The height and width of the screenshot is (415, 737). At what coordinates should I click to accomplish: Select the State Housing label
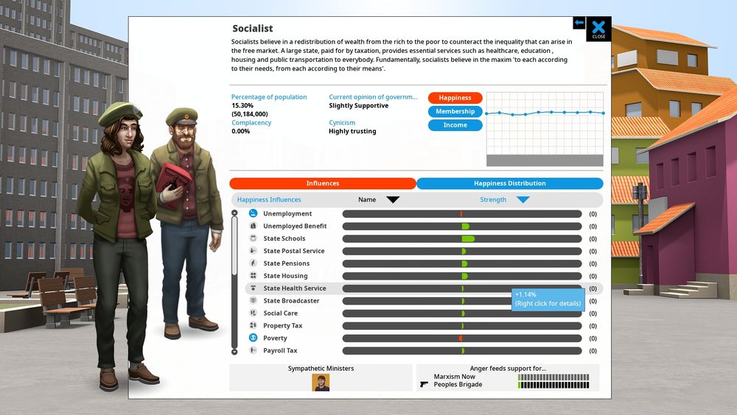285,276
